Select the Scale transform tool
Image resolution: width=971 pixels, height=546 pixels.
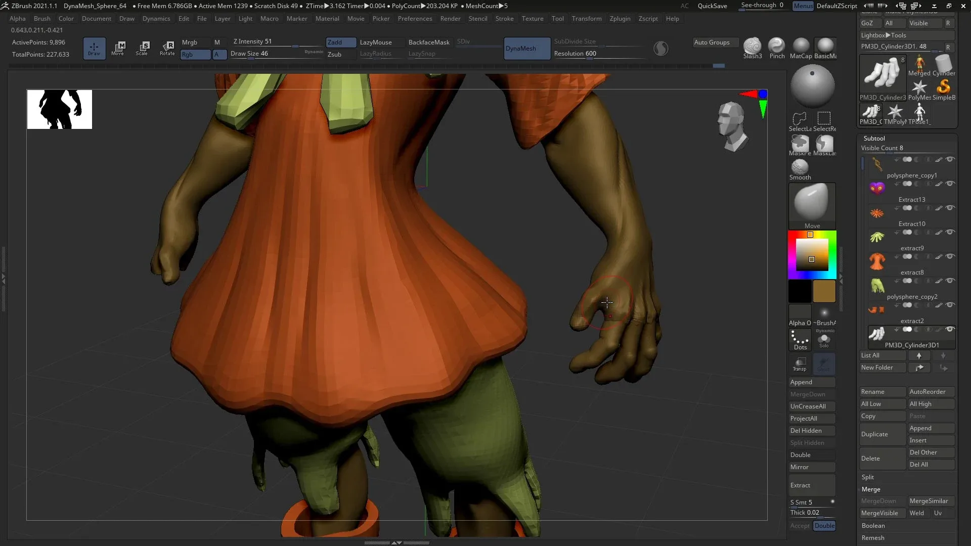tap(143, 48)
